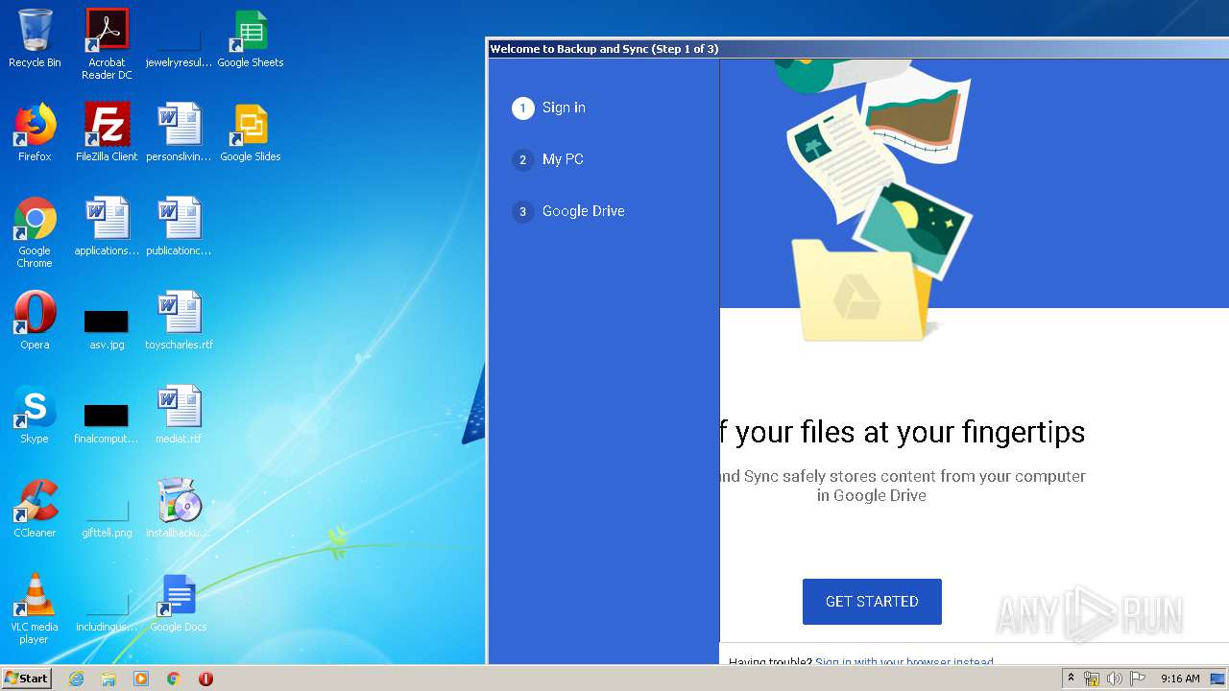Show hidden tray icons arrow
1229x691 pixels.
click(1071, 679)
